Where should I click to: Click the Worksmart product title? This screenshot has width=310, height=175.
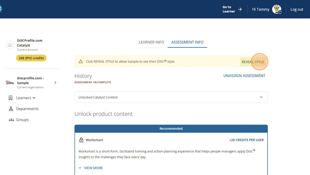[x=94, y=140]
